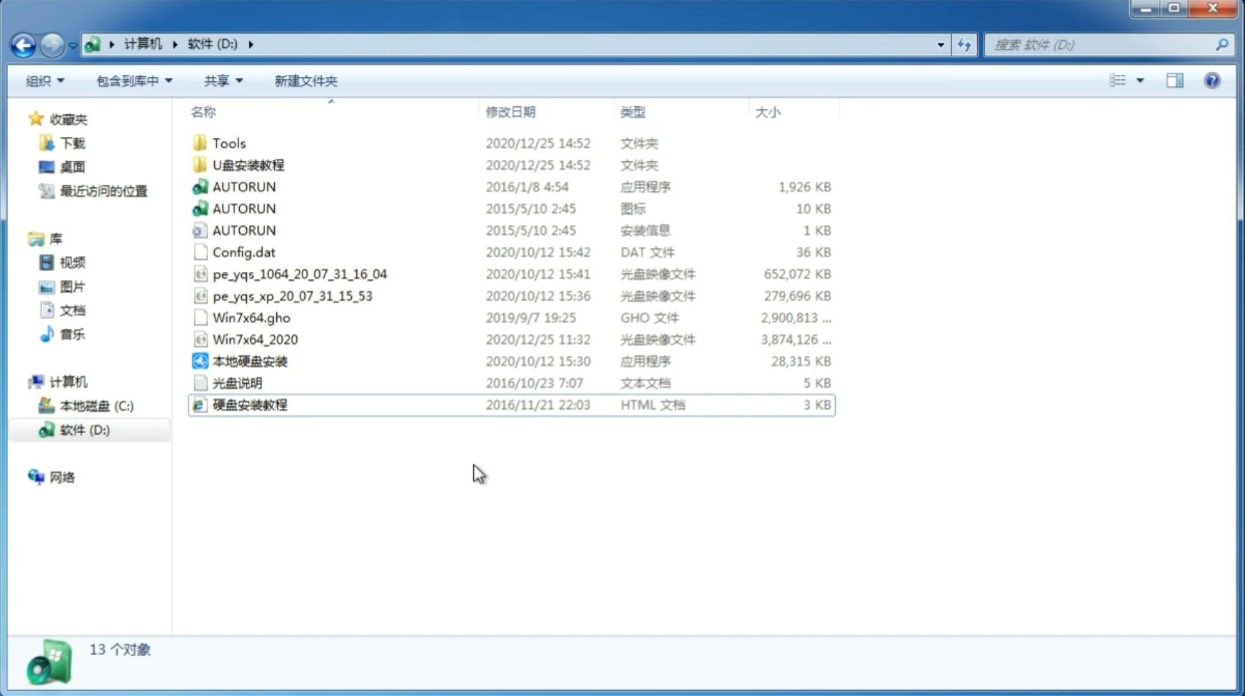Open the U盘安装教程 folder
Viewport: 1245px width, 696px height.
(249, 165)
